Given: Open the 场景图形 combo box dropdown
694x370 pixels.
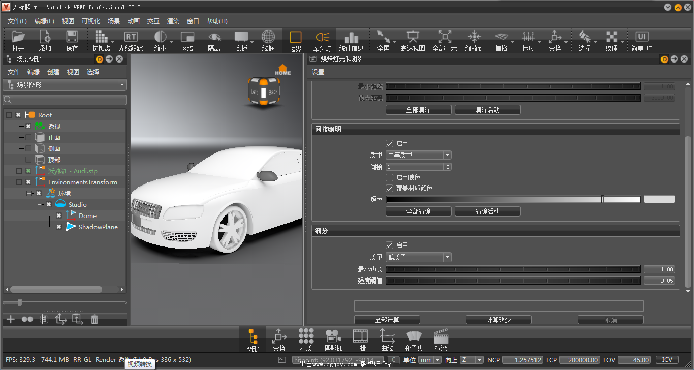Looking at the screenshot, I should click(65, 85).
